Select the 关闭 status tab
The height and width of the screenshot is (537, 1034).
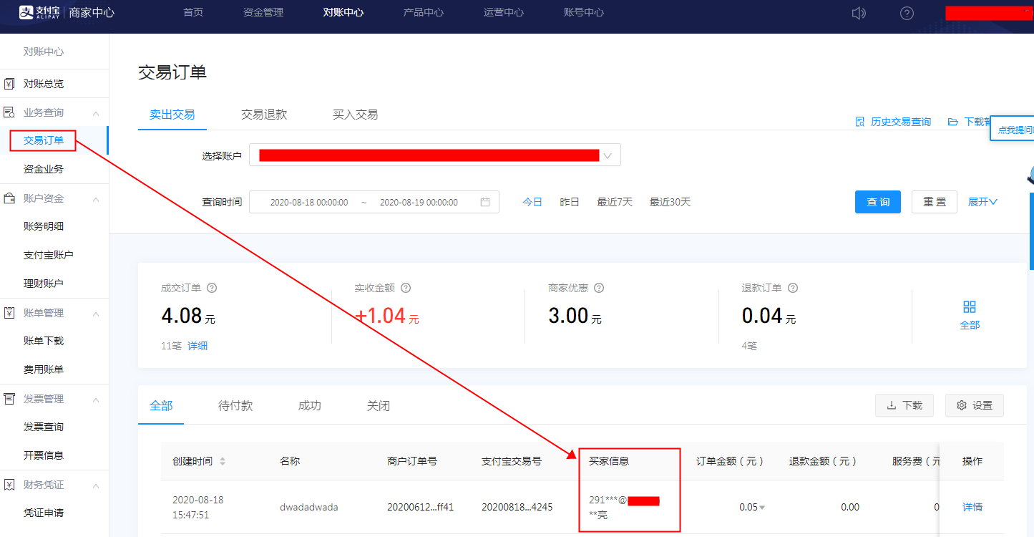379,406
